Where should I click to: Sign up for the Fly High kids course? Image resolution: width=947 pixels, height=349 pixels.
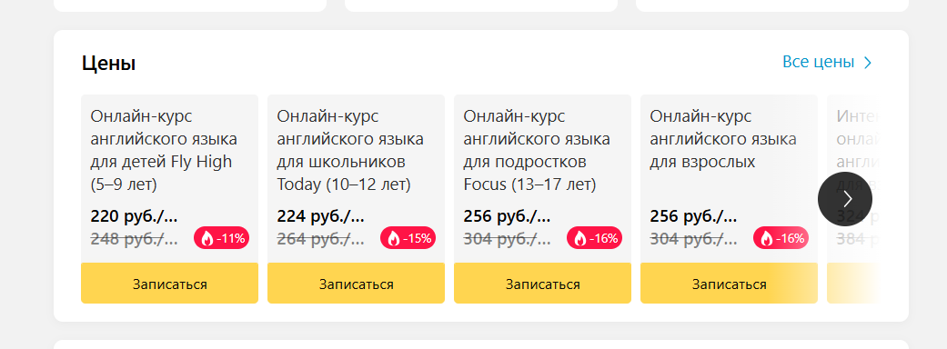pos(170,284)
